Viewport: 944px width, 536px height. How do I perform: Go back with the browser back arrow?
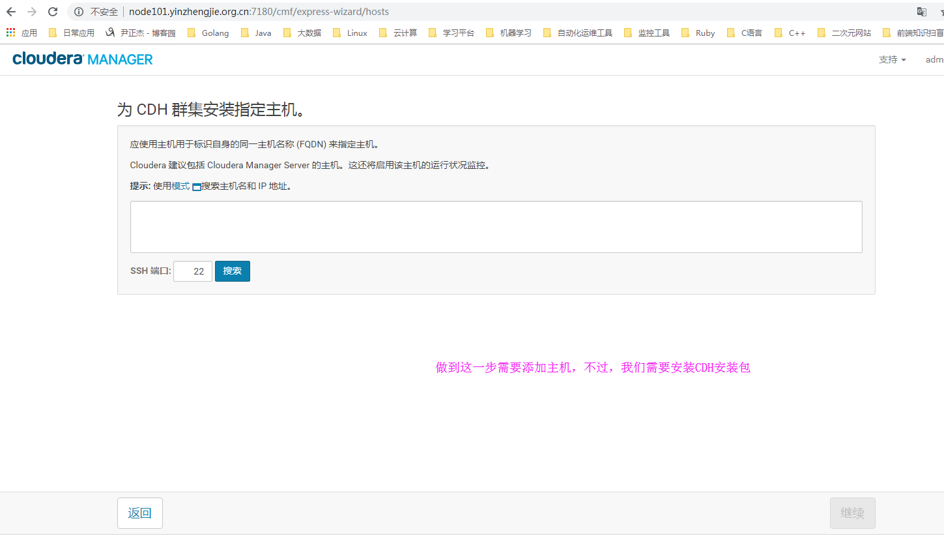[x=10, y=12]
